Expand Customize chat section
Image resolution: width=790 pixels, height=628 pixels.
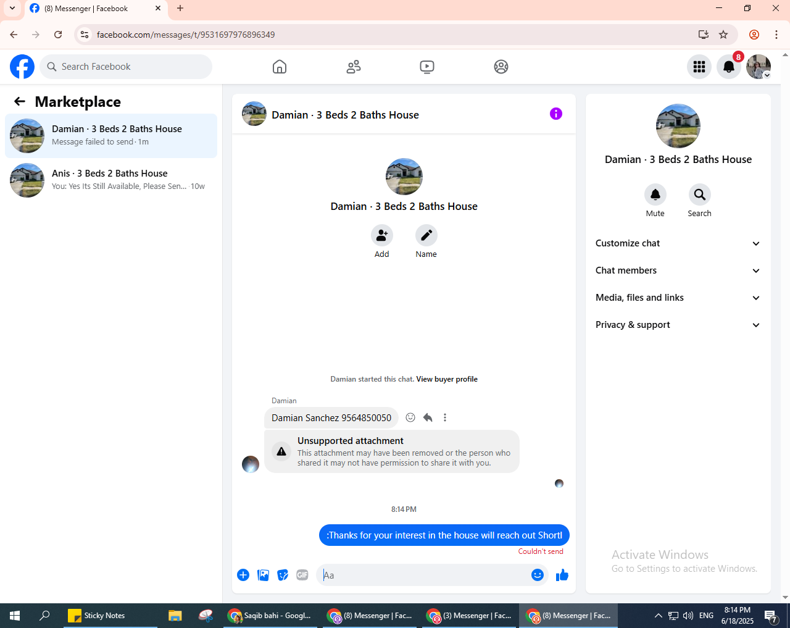pos(678,243)
